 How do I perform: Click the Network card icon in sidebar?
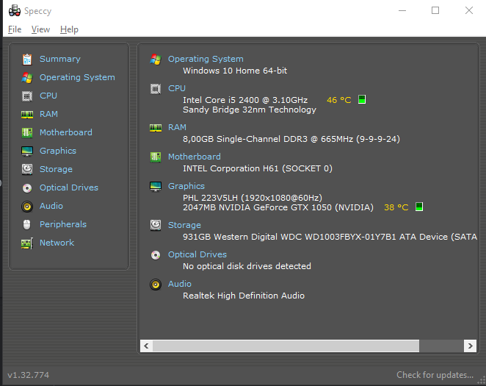coord(27,243)
